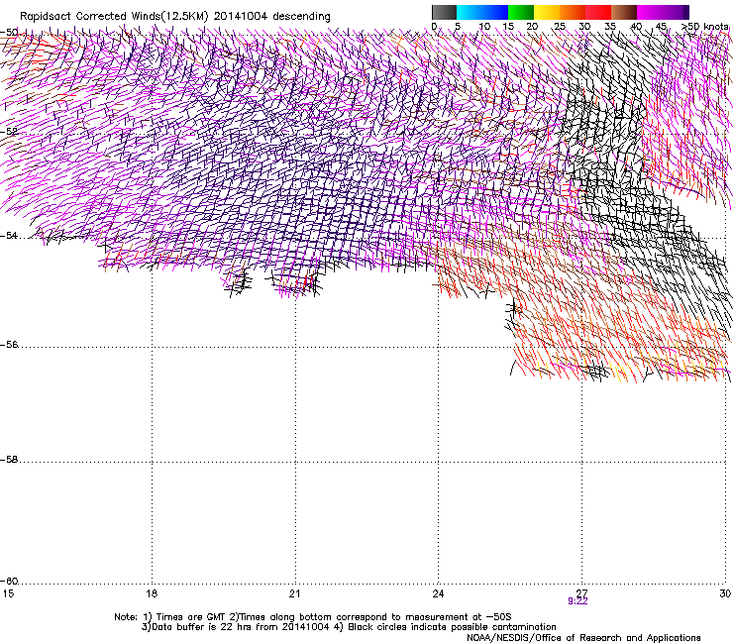Click the longitude label '21'
This screenshot has width=733, height=644.
pos(294,593)
